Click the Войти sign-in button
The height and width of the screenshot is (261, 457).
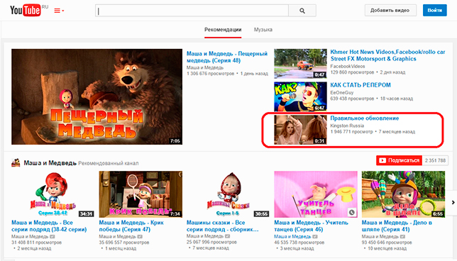click(x=434, y=10)
